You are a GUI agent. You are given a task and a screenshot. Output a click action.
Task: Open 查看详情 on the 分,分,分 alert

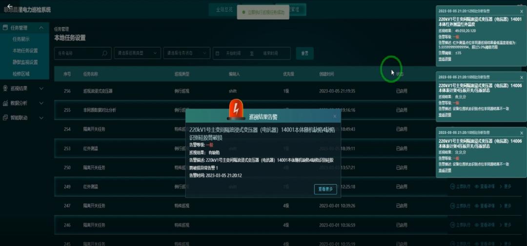(x=445, y=170)
